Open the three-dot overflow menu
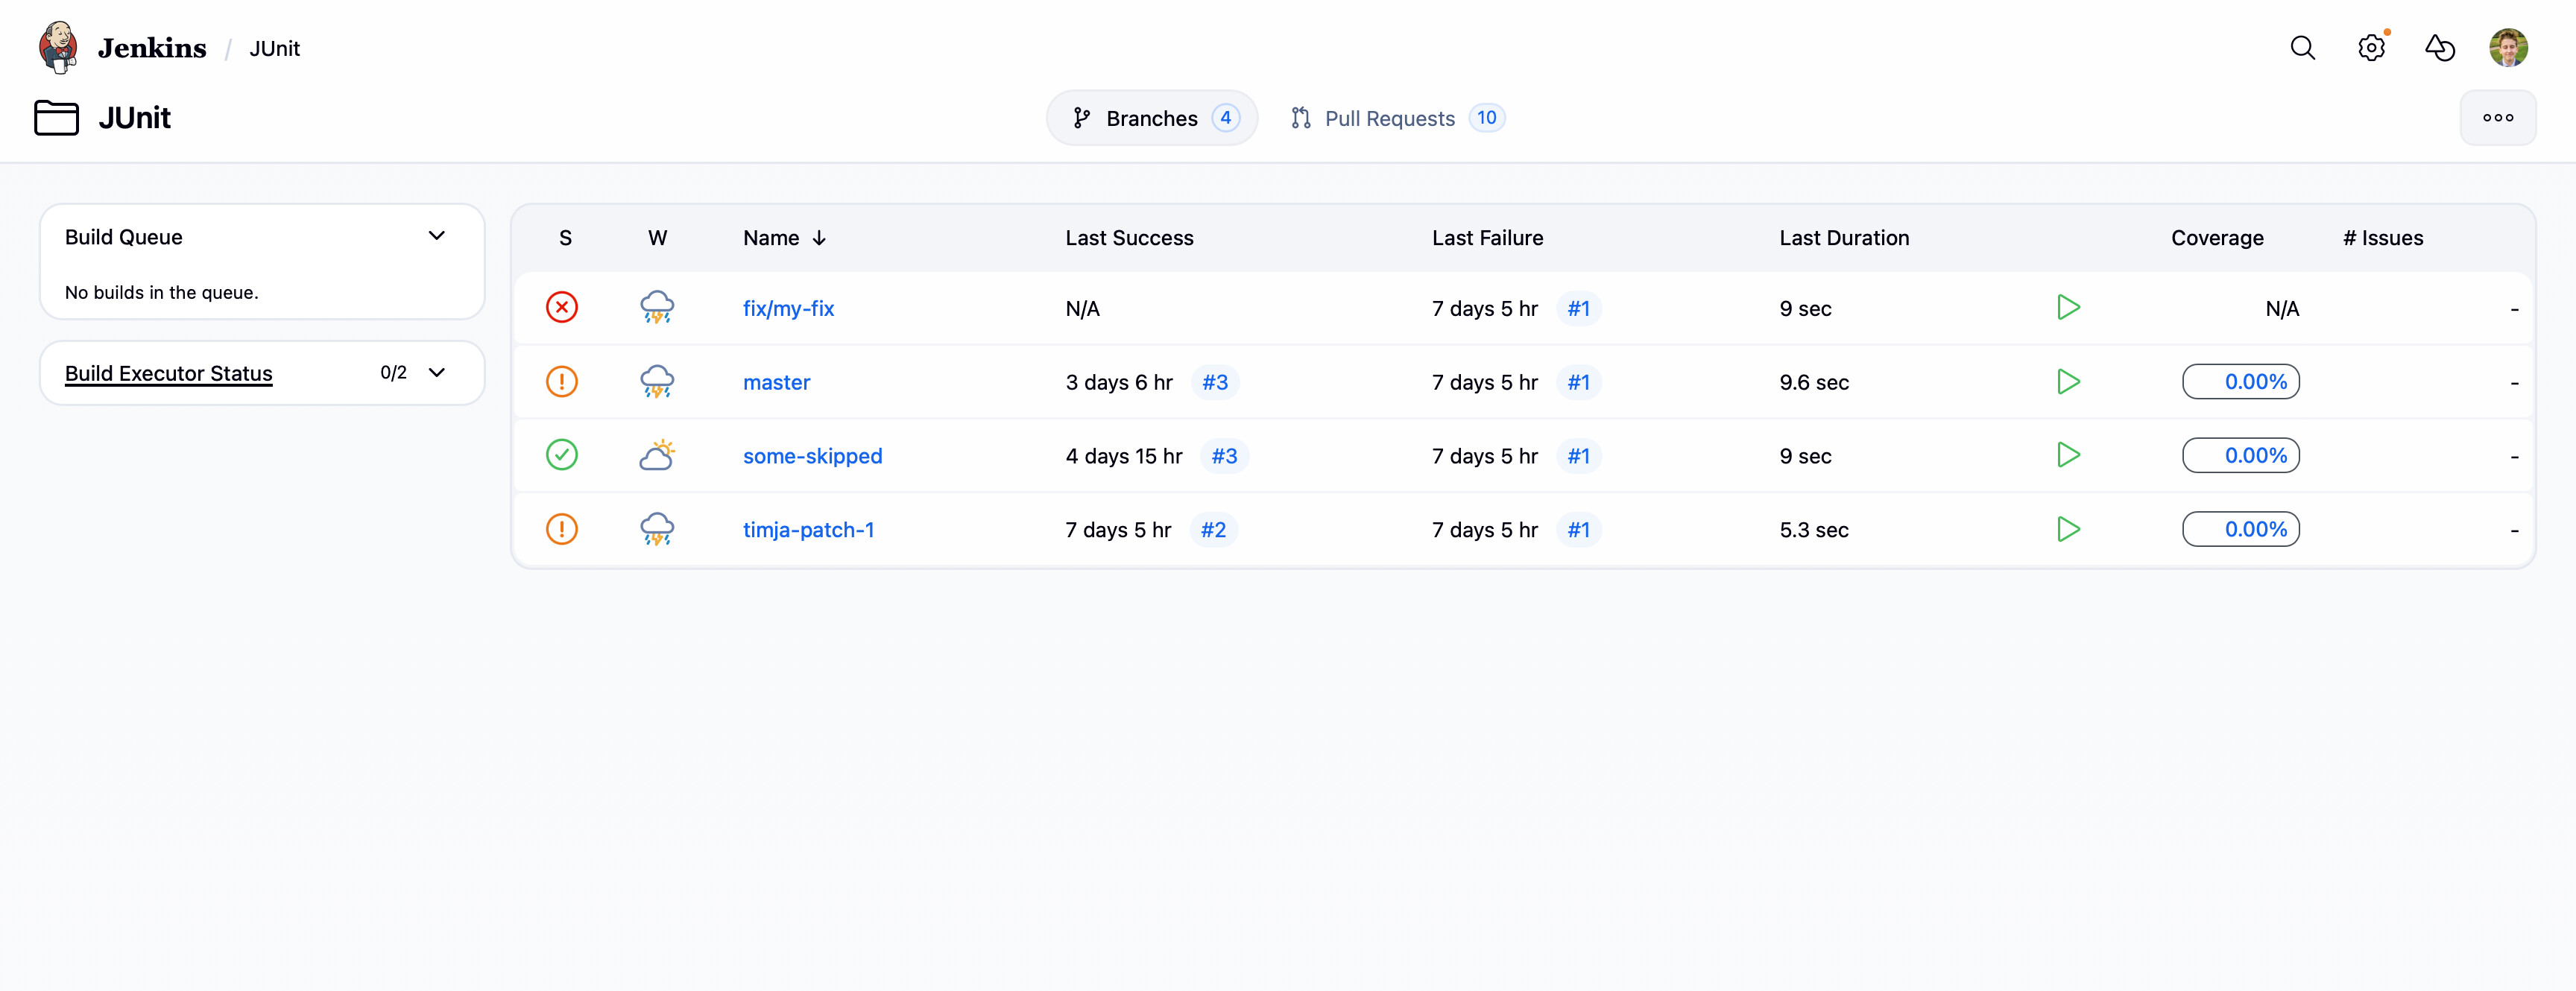The height and width of the screenshot is (991, 2576). pos(2497,118)
